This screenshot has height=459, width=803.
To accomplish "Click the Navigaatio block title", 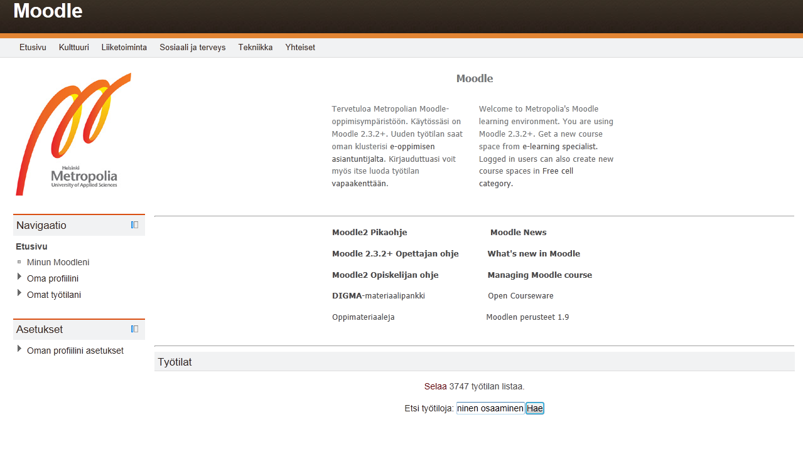I will 41,226.
